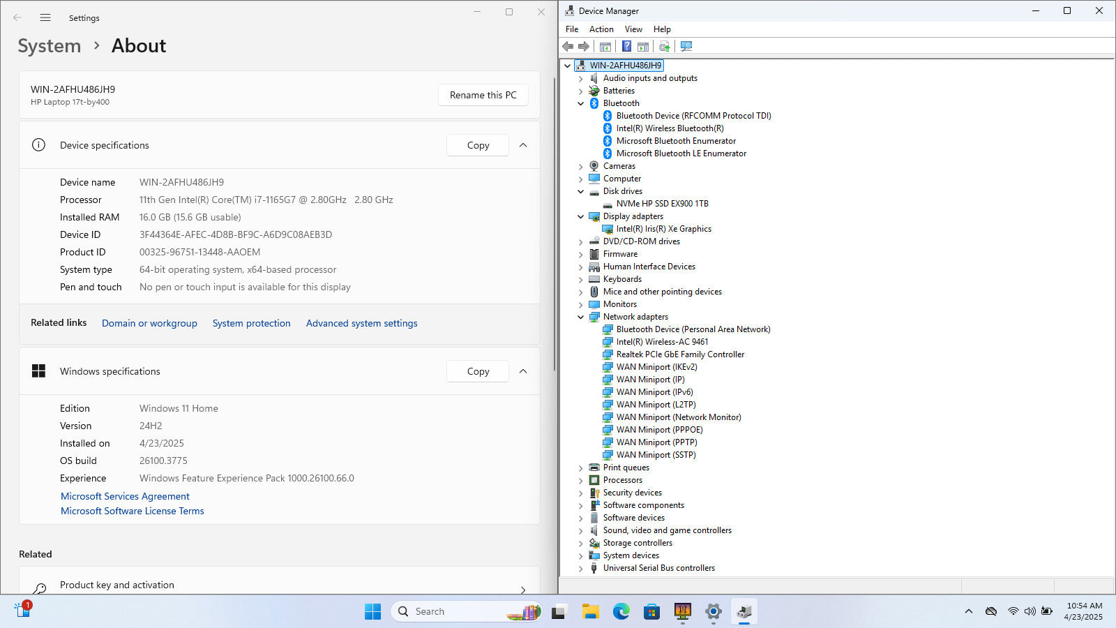Select Realtek PCIe GbE Family Controller

coord(680,354)
